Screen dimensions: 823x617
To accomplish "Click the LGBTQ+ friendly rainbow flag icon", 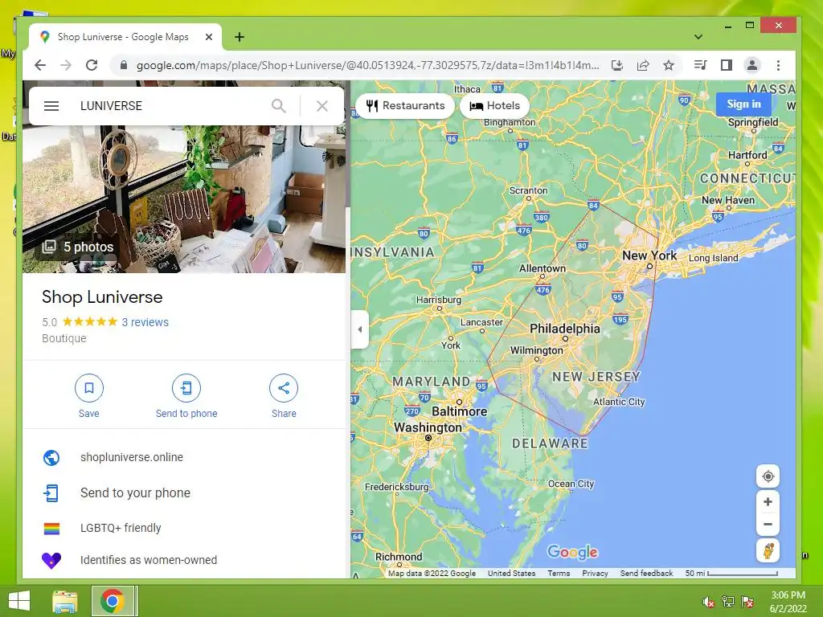I will pyautogui.click(x=51, y=529).
